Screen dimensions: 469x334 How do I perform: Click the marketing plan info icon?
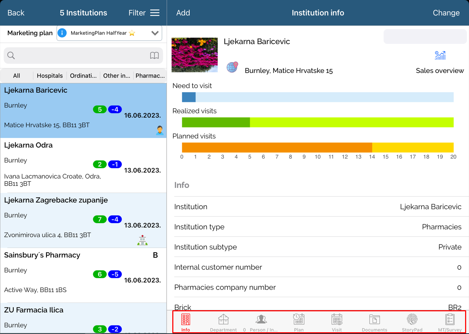[62, 33]
